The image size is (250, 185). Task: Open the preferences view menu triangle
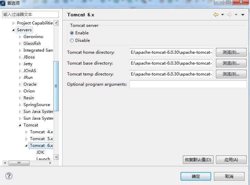[x=243, y=15]
